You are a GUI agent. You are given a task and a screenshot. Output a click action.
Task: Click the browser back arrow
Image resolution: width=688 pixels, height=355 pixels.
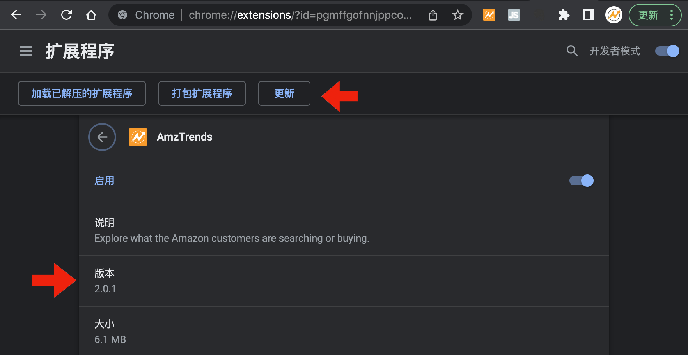click(x=16, y=15)
